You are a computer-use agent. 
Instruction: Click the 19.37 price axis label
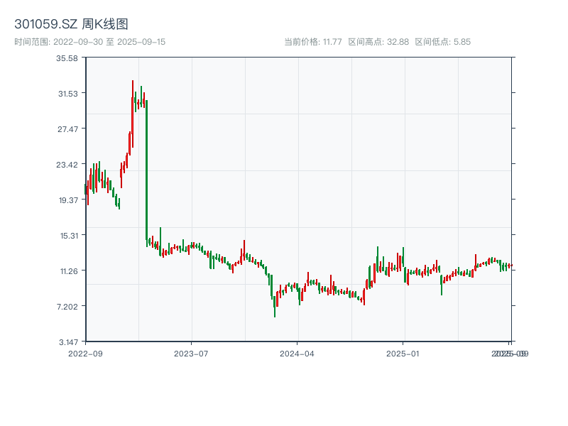[67, 200]
